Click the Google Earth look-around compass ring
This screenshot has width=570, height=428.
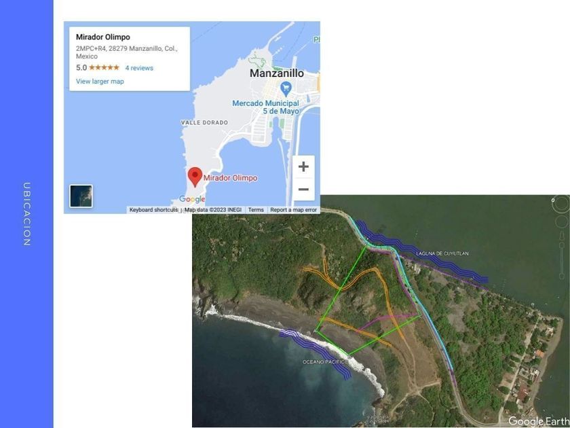tap(562, 203)
